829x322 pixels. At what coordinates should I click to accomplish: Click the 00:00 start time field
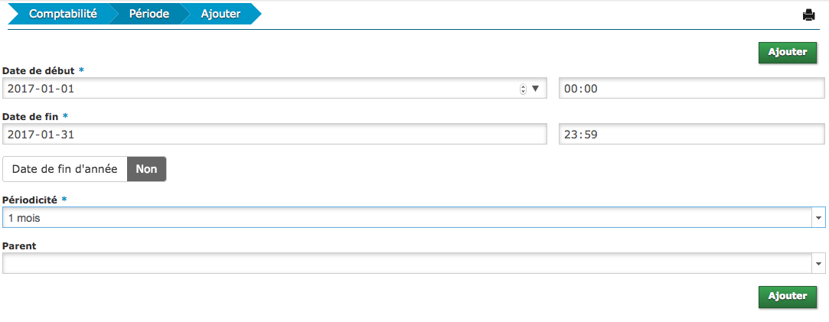(691, 89)
